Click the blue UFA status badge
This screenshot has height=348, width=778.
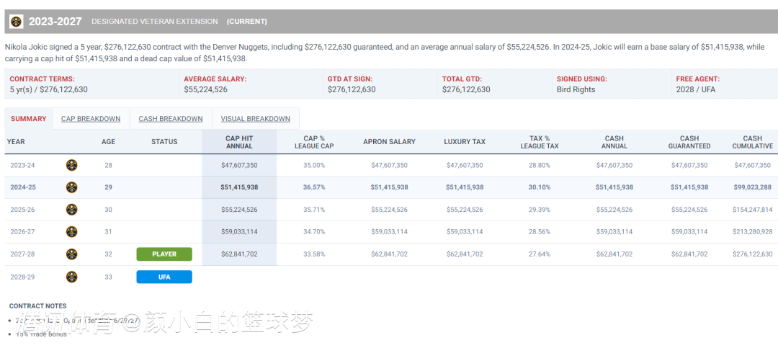[164, 277]
